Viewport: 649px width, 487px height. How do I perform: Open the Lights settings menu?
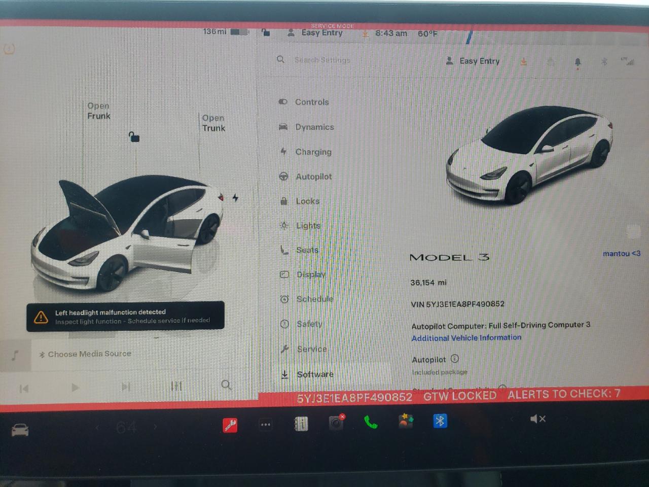pyautogui.click(x=300, y=226)
